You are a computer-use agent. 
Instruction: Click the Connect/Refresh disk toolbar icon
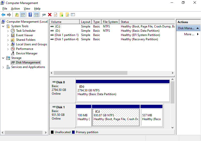(x=44, y=15)
